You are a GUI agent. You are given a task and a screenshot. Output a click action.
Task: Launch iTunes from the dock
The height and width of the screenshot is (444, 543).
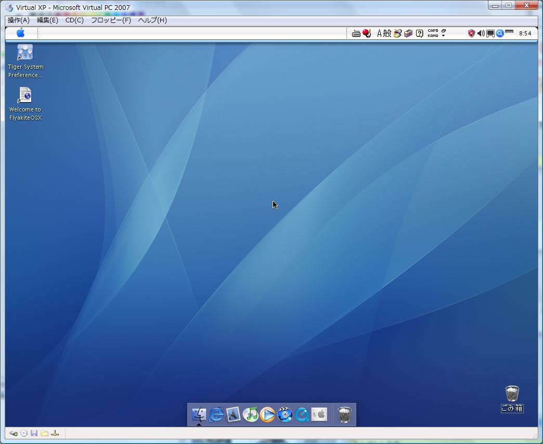250,414
